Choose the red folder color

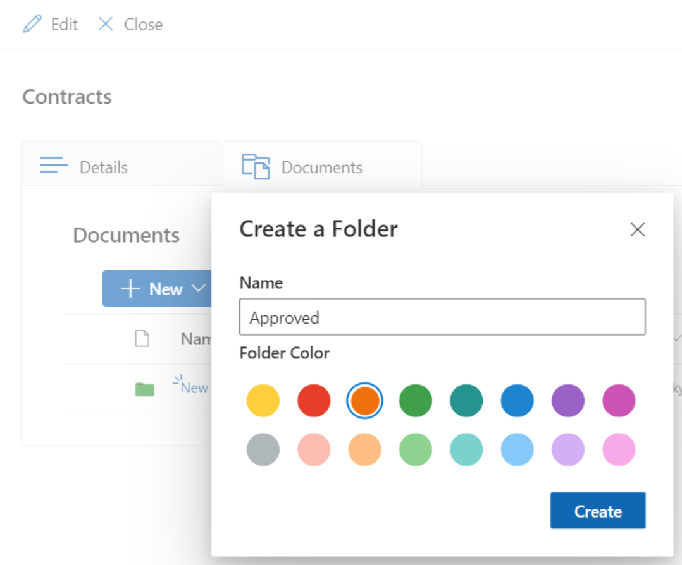[x=314, y=401]
